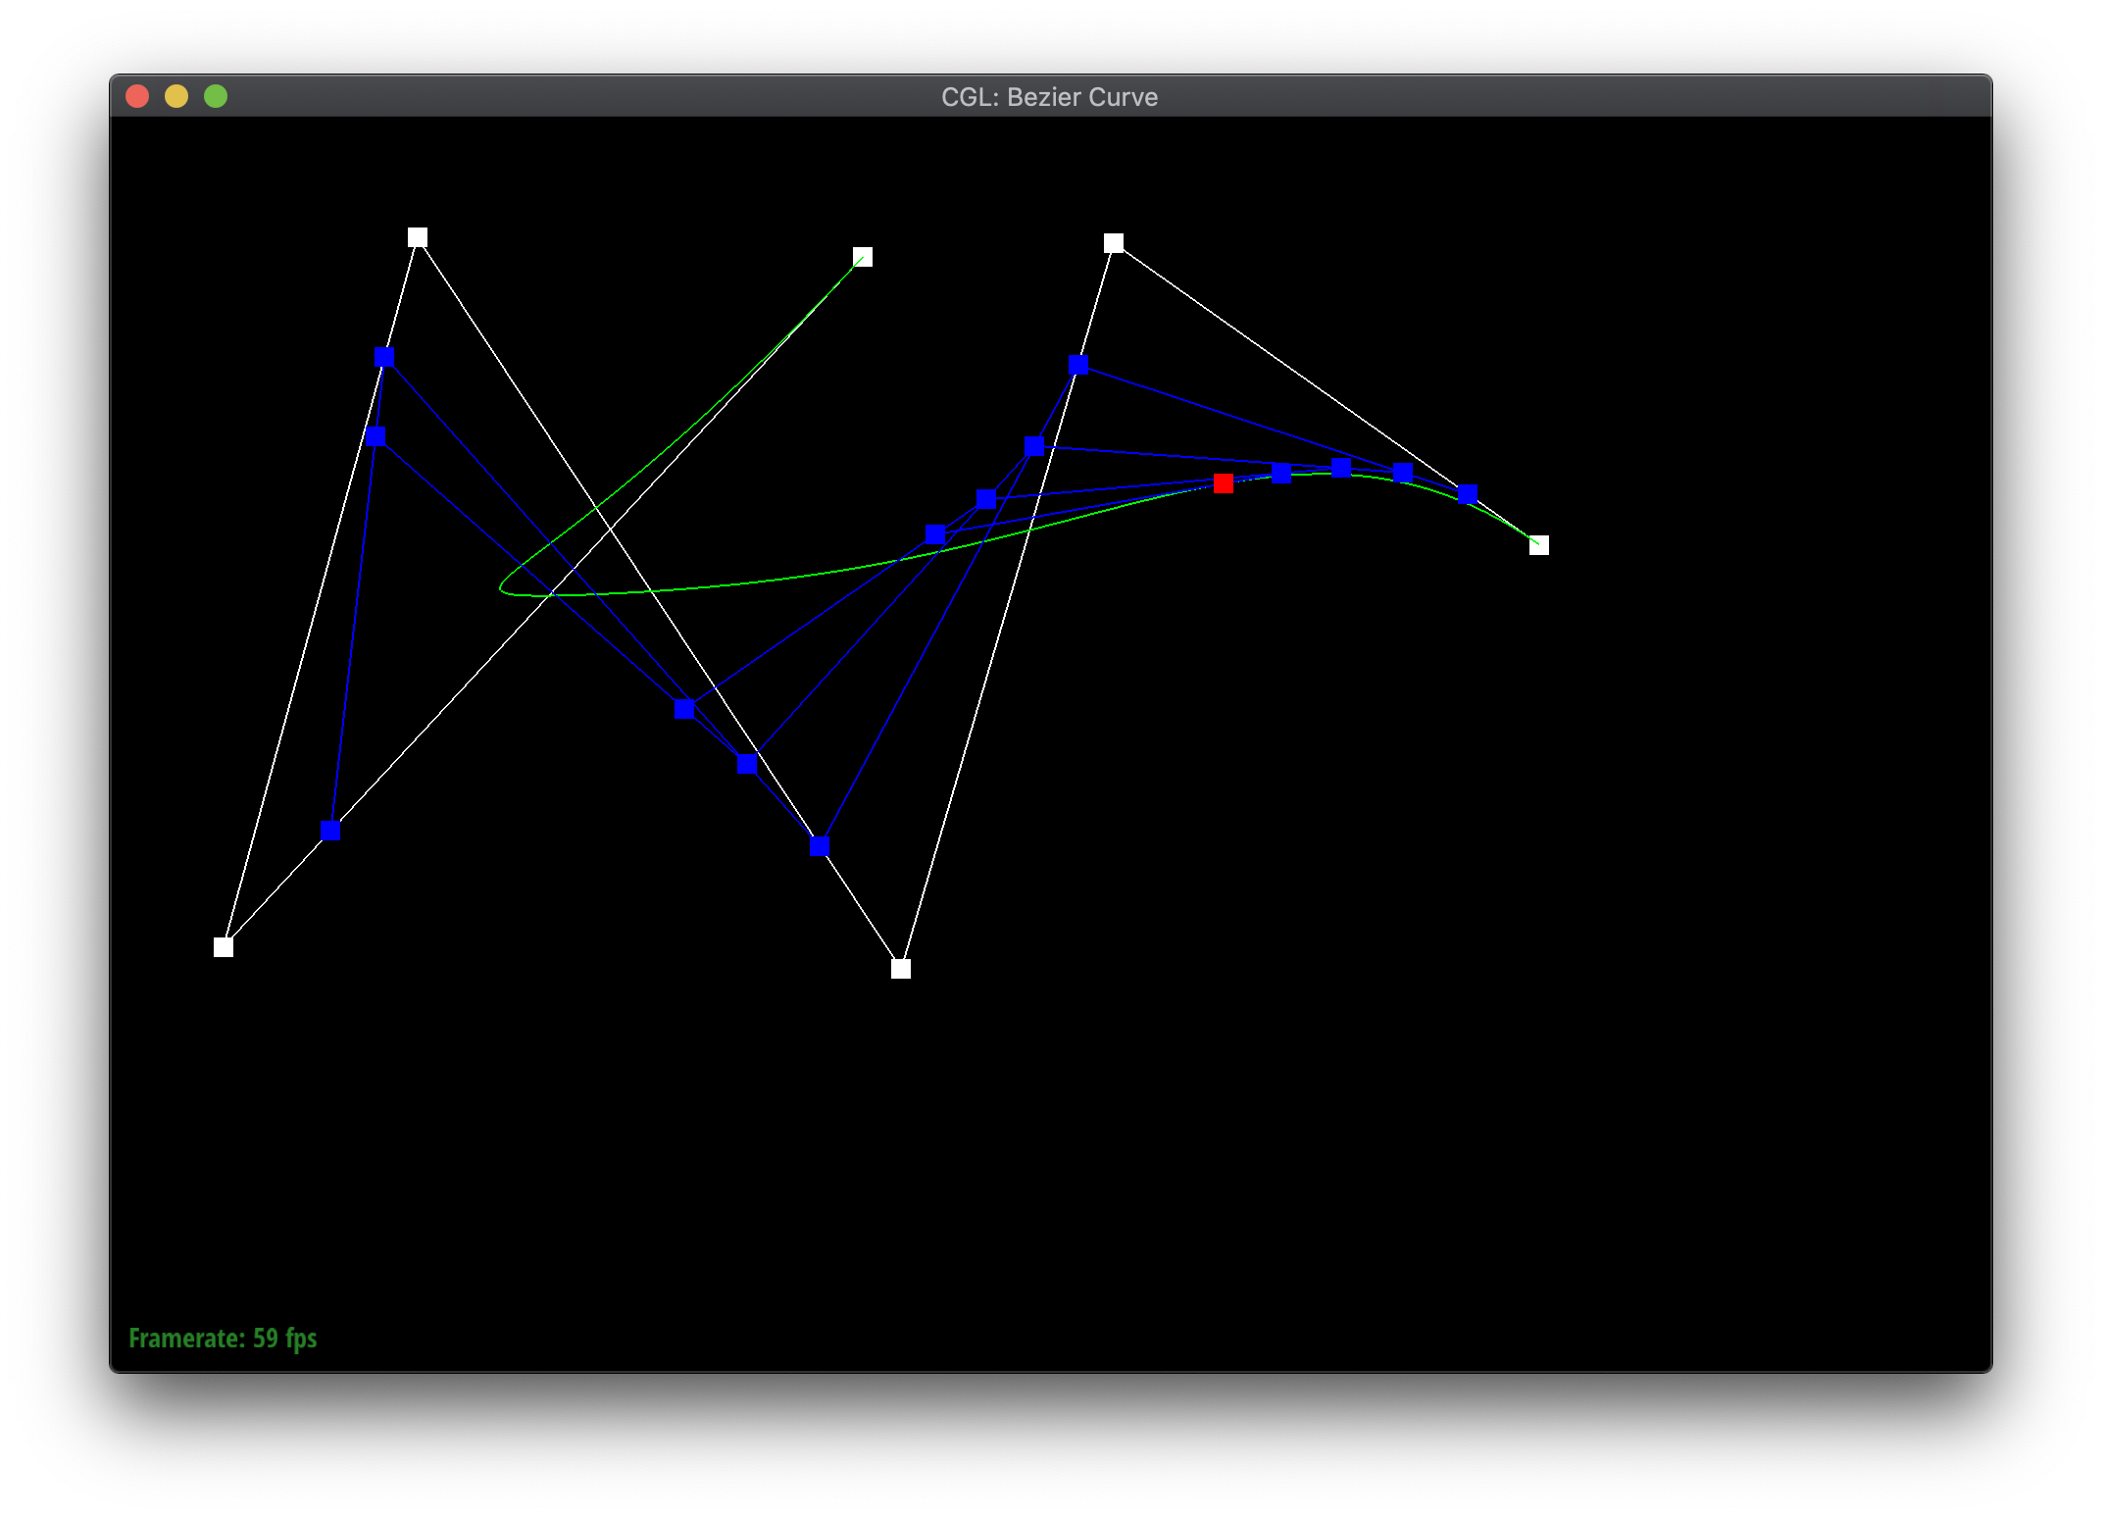This screenshot has height=1518, width=2102.
Task: Click the red evaluated point on curve
Action: point(1223,483)
